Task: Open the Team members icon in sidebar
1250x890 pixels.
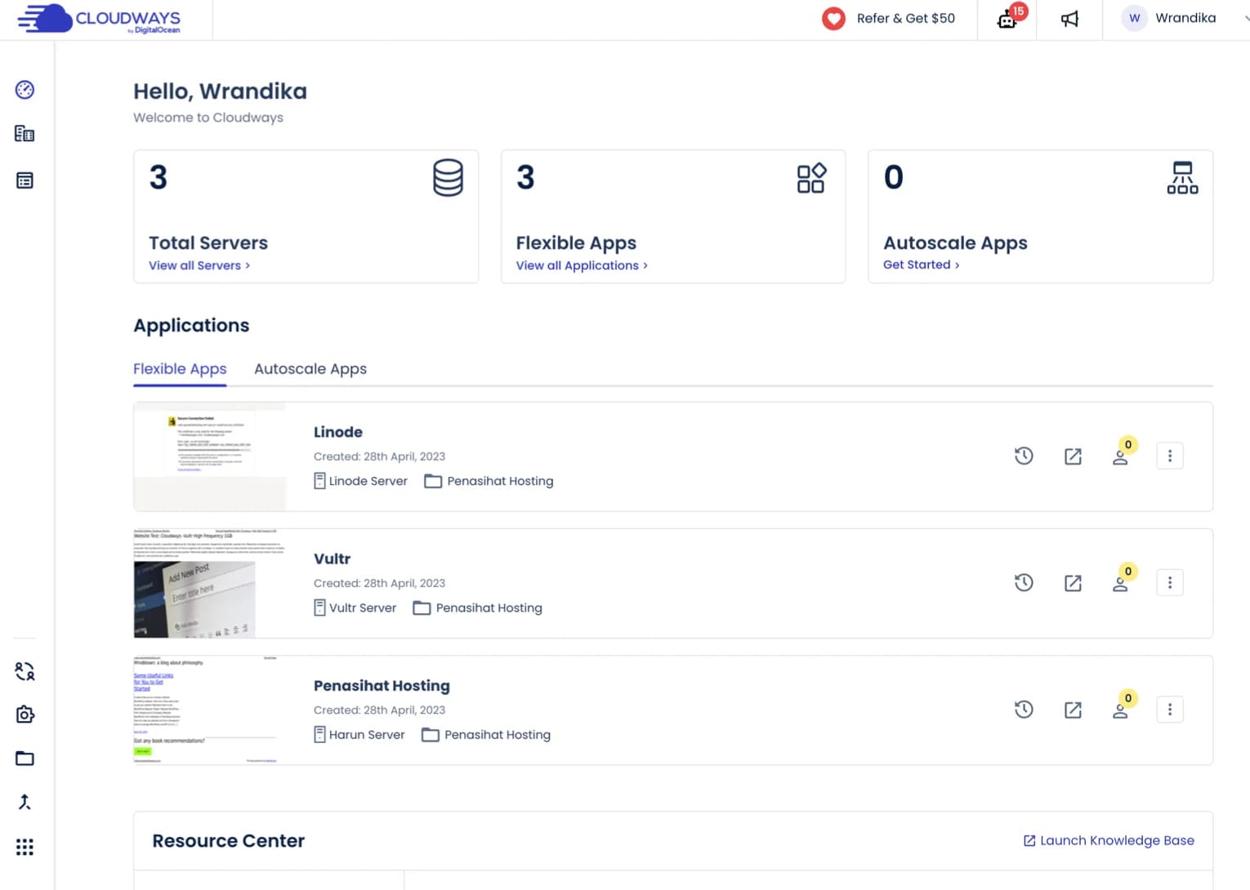Action: click(25, 671)
